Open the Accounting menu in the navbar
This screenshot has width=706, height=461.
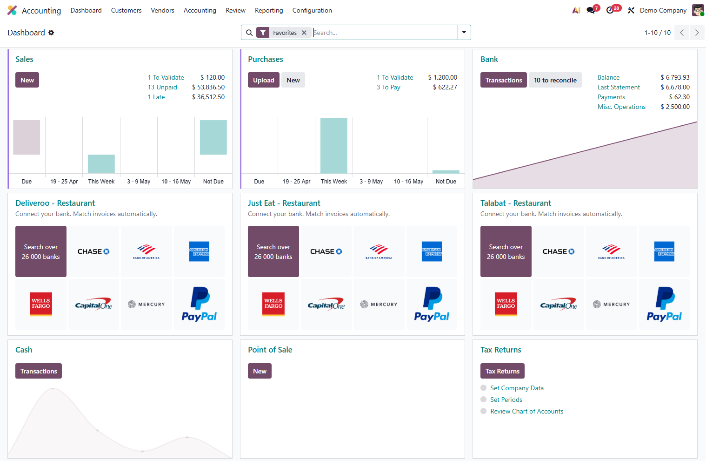(200, 10)
